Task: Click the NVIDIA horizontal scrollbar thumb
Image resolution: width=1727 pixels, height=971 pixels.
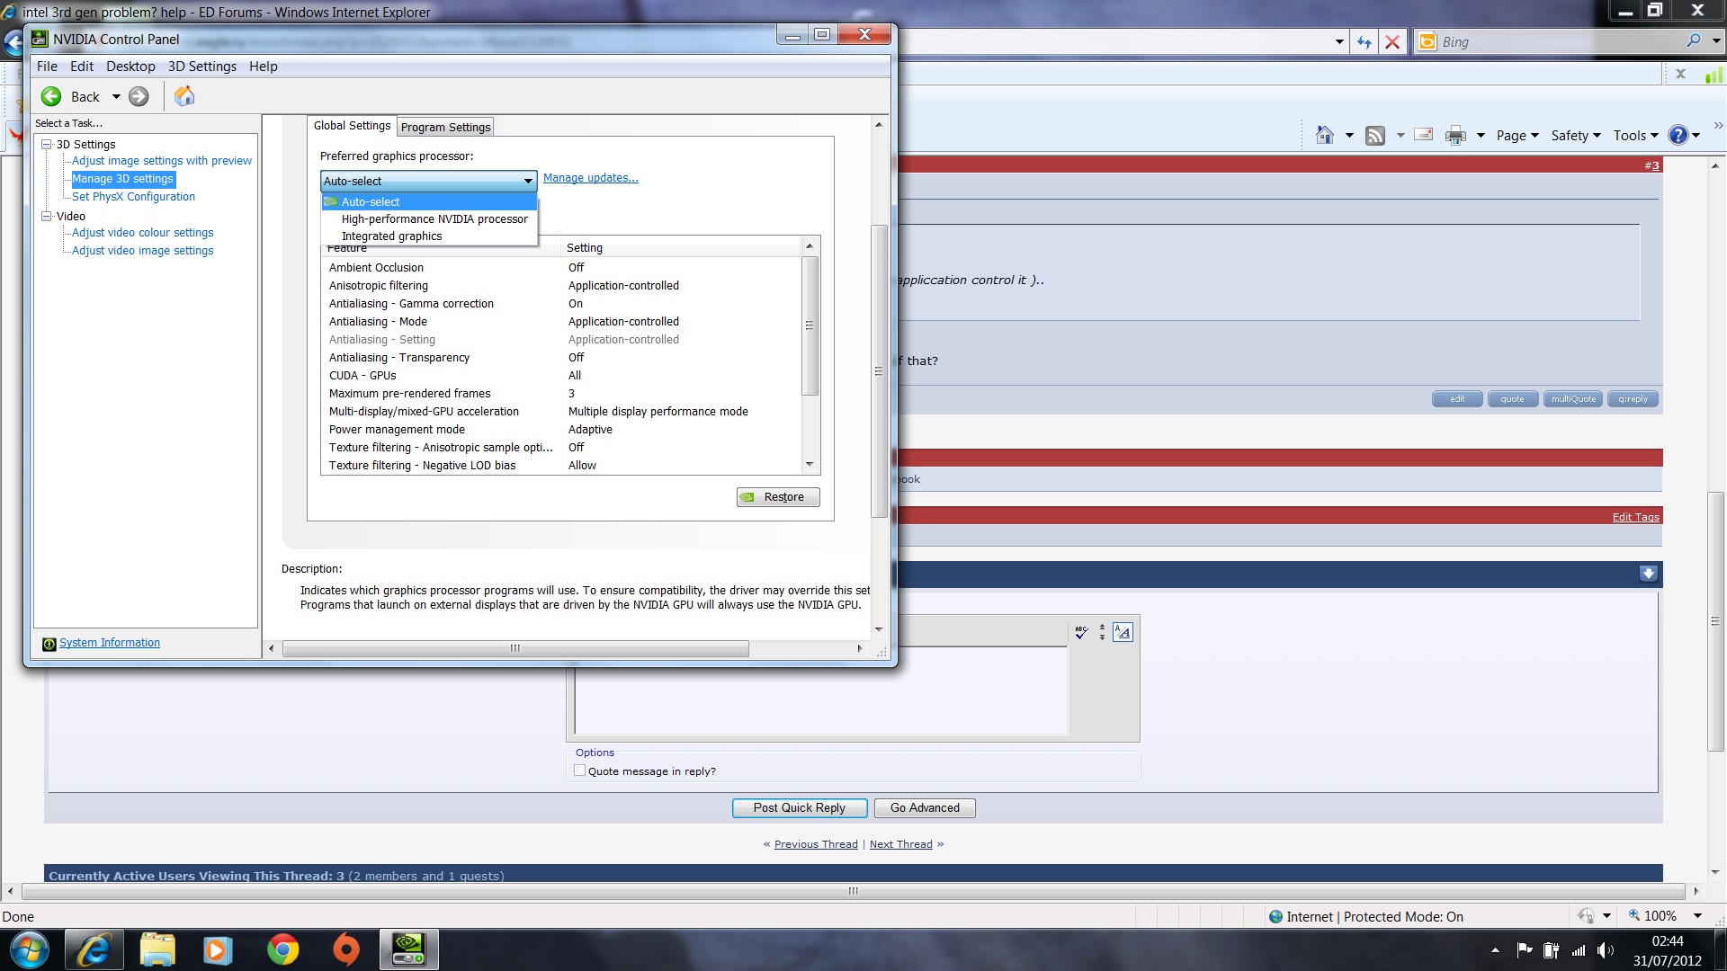Action: [515, 648]
